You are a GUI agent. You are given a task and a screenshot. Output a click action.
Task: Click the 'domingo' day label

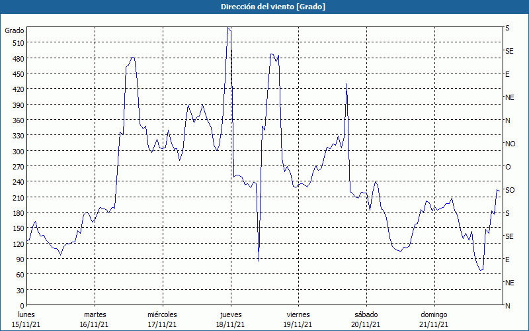coord(434,315)
